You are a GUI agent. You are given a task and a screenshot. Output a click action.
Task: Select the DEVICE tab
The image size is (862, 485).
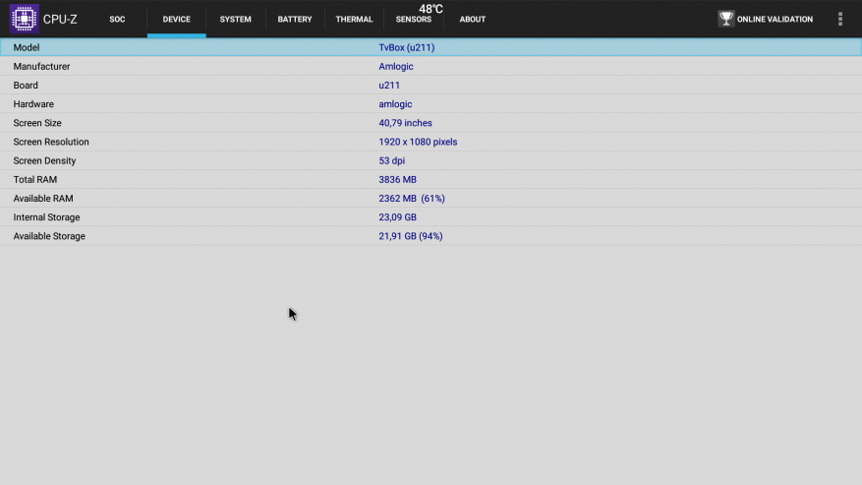177,20
